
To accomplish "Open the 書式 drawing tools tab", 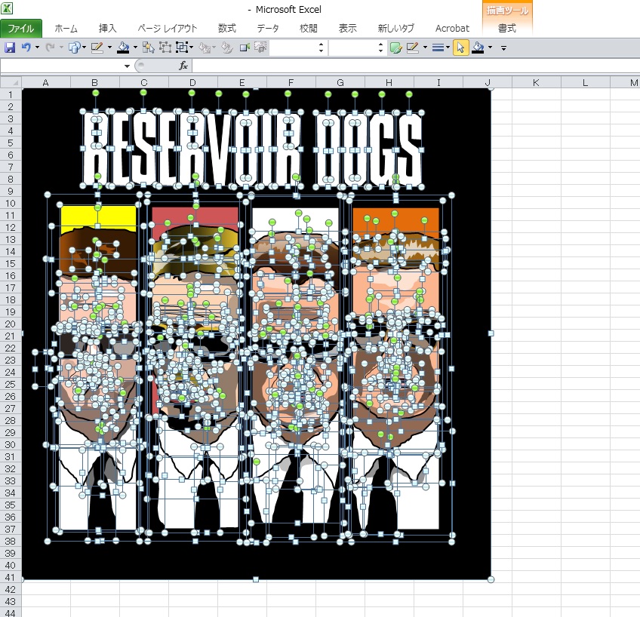I will click(x=507, y=28).
